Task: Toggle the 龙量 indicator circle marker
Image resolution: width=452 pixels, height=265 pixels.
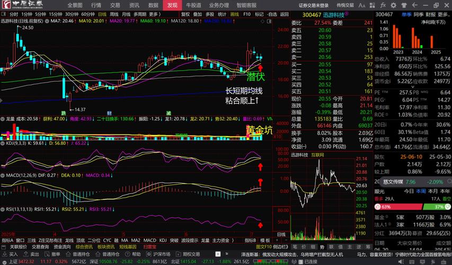Action: click(x=3, y=119)
